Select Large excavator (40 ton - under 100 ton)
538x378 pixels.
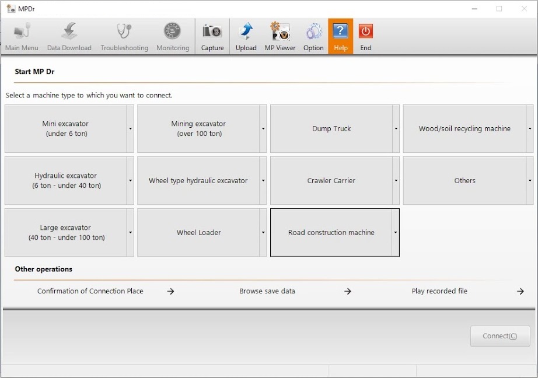pyautogui.click(x=65, y=233)
